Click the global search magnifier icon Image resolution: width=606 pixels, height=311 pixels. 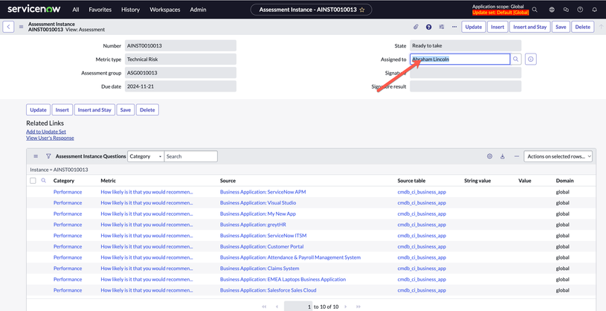coord(535,10)
